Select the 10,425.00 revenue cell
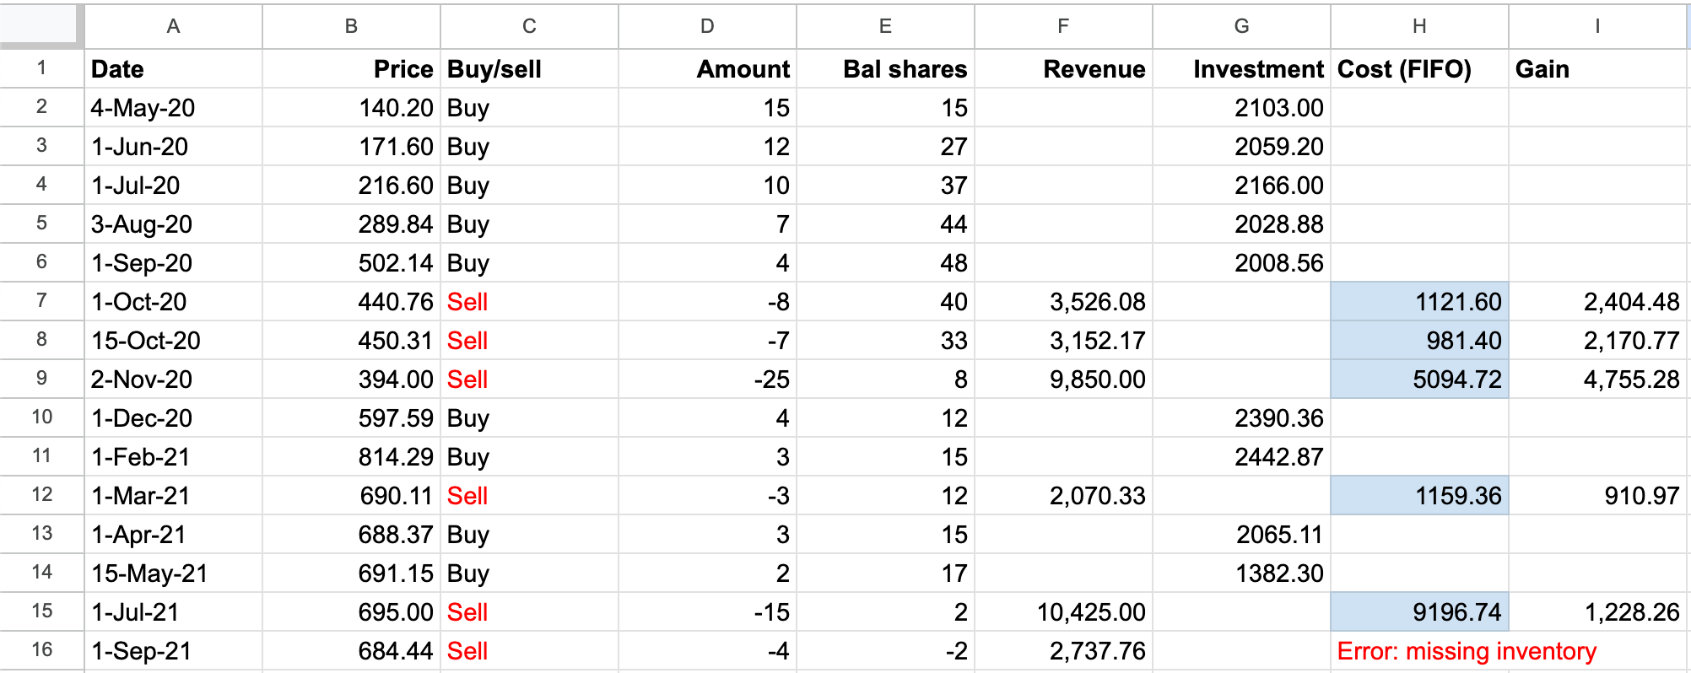The image size is (1691, 673). coord(1063,612)
